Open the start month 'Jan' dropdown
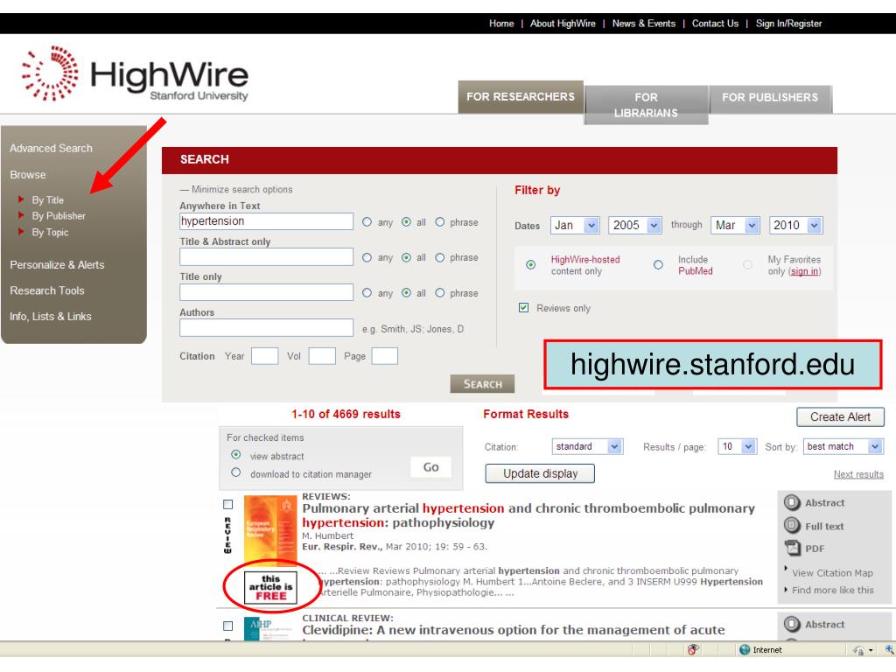 [575, 225]
